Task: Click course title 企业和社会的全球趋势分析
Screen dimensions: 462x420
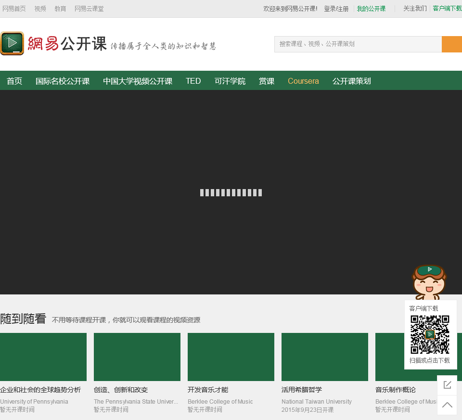Action: [x=40, y=390]
